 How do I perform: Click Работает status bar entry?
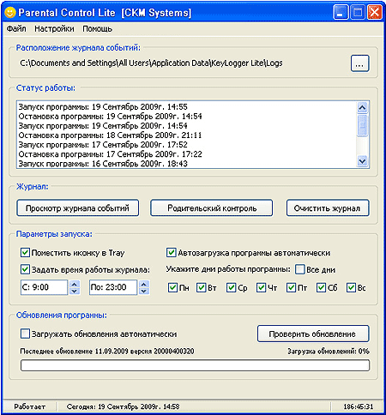coord(30,406)
